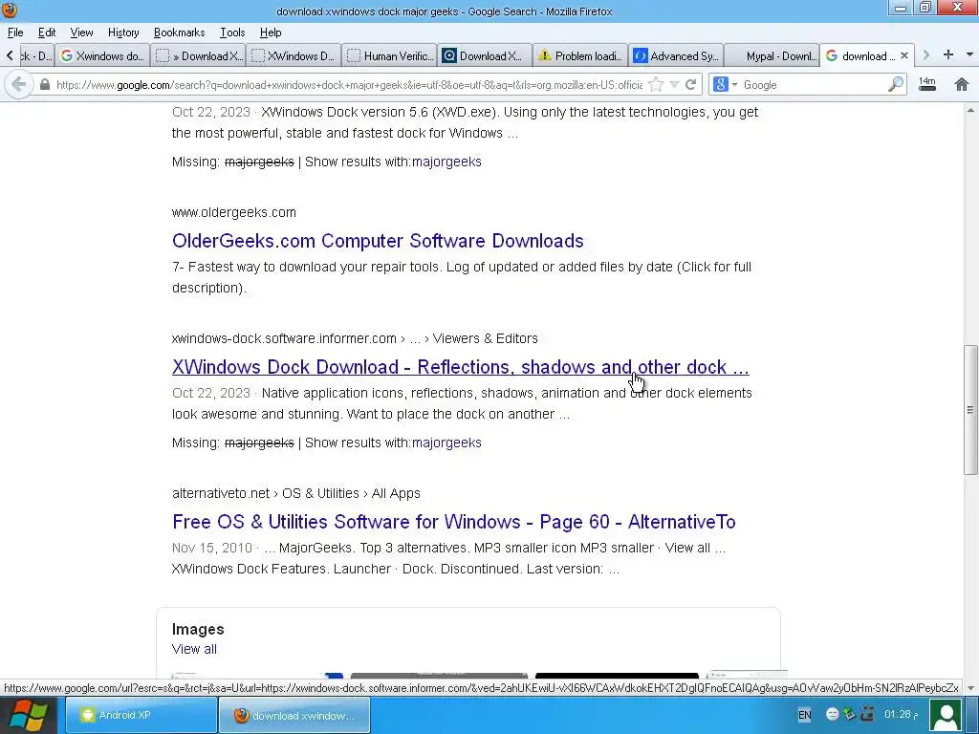Screen dimensions: 979x734
Task: Click the vertical scrollbar thumb
Action: (x=970, y=410)
